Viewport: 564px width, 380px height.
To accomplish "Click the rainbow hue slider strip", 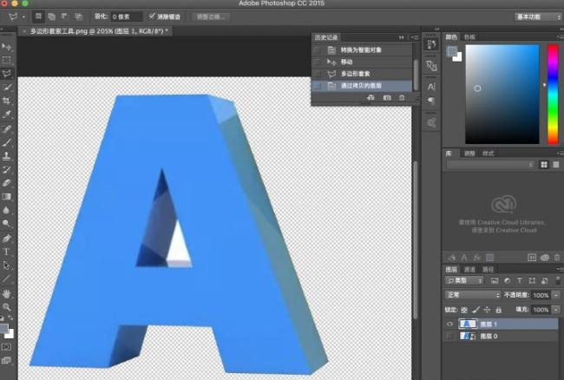I will [x=553, y=94].
